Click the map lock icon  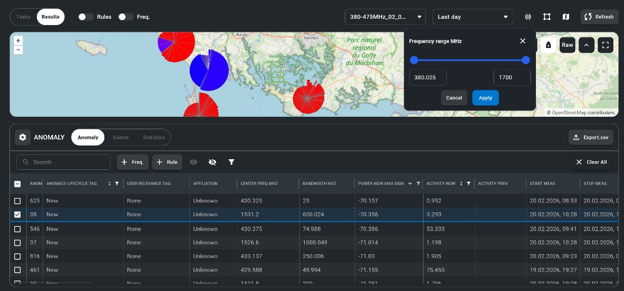point(548,45)
